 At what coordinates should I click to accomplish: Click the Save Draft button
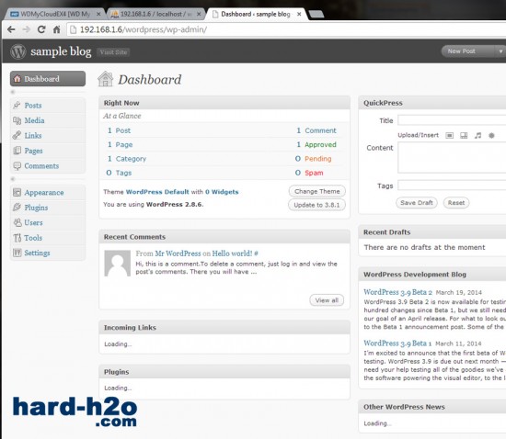[416, 203]
